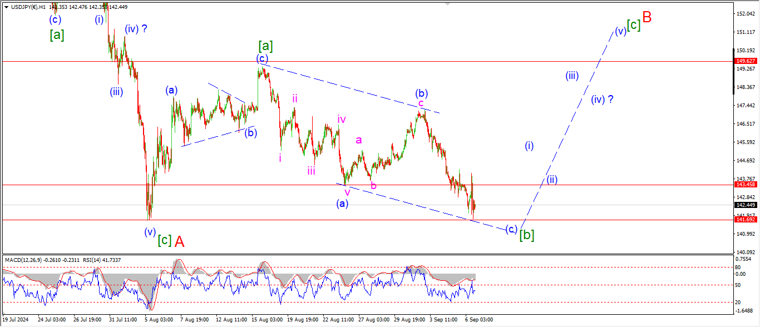Select the red 149.627 price level tag

[745, 61]
